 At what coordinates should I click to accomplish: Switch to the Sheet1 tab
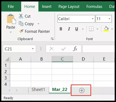[38, 89]
